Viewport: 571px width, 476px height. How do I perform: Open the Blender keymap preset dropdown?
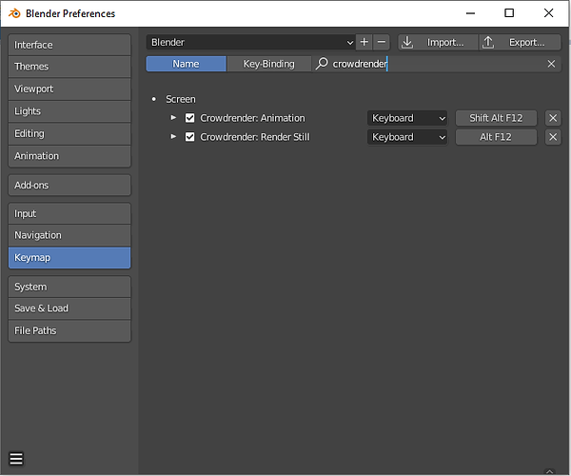(250, 42)
